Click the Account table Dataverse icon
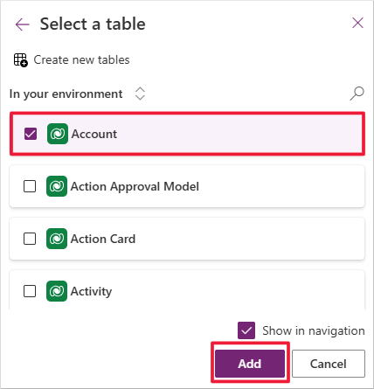 58,134
